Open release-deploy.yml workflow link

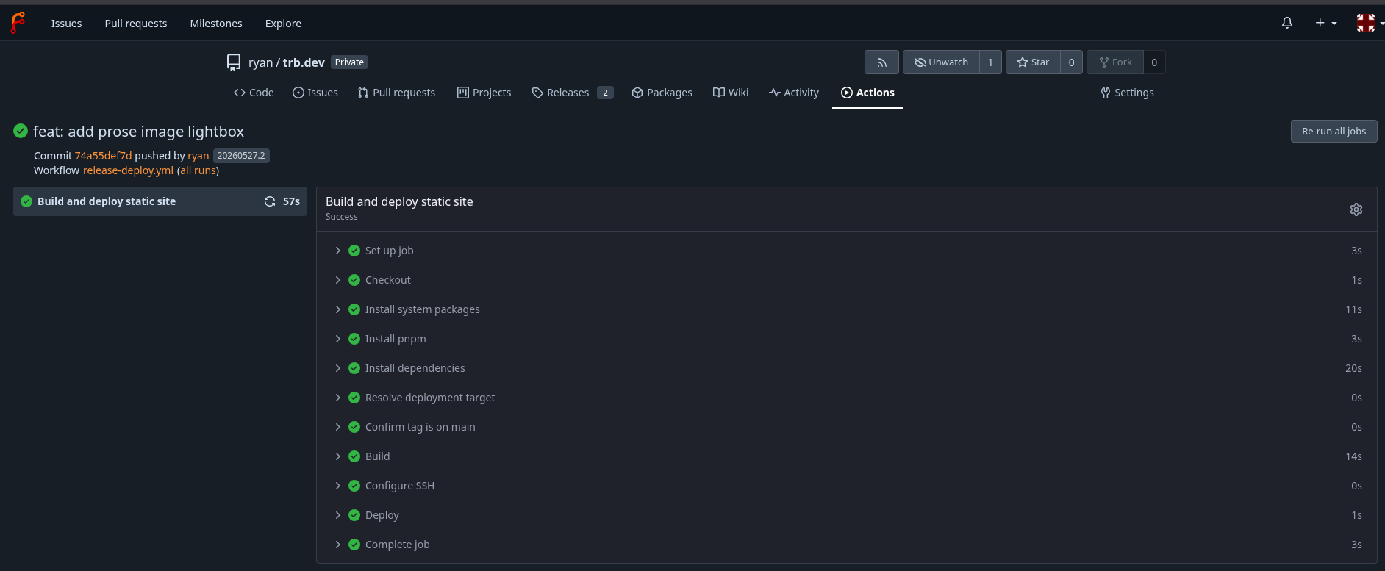(x=128, y=170)
